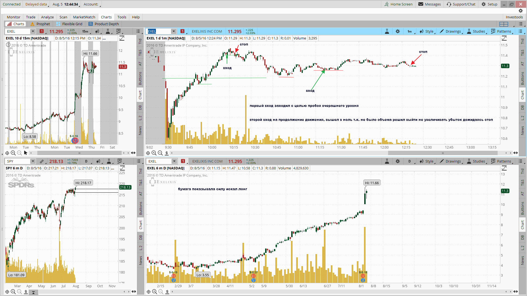Click crosshair pan tool in top-right chart footer
The height and width of the screenshot is (296, 527).
click(x=148, y=153)
